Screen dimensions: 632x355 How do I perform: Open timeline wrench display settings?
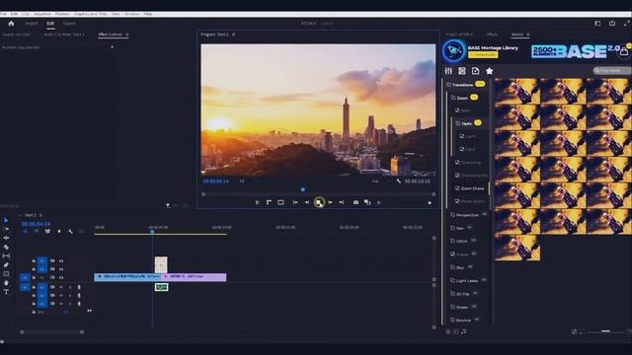(x=70, y=232)
